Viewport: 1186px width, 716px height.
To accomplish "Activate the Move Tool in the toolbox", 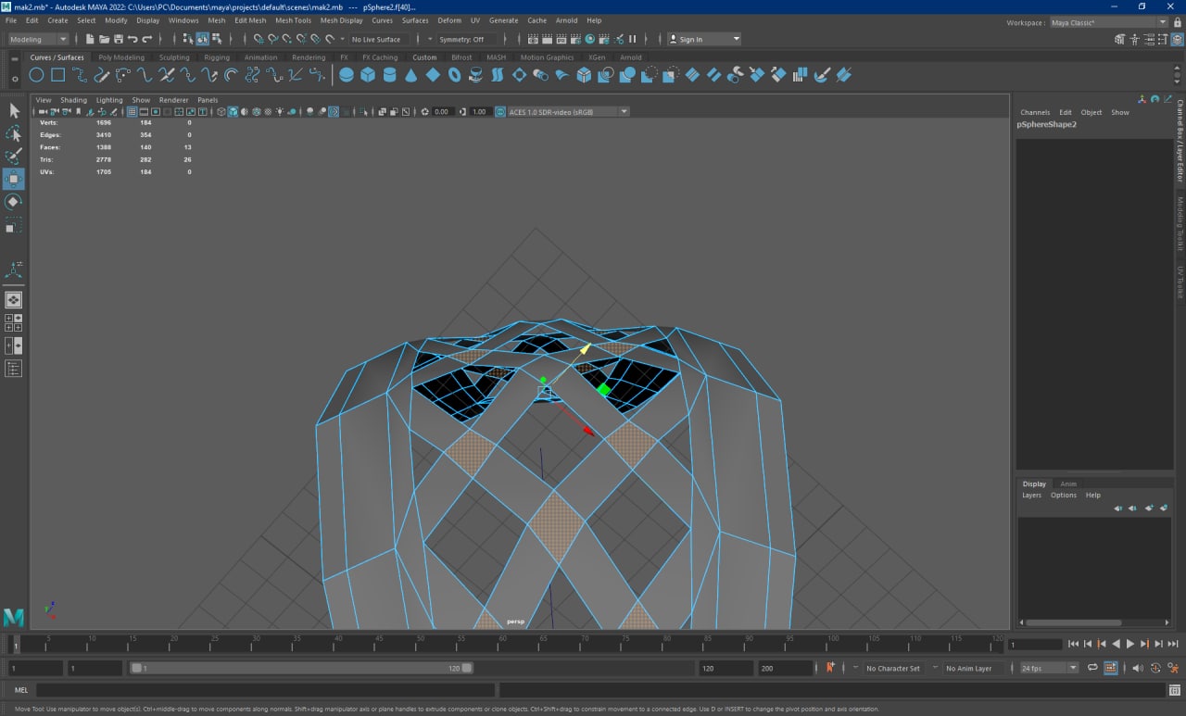I will point(14,179).
